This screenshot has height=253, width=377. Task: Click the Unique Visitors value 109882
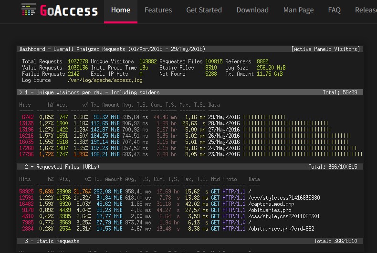(x=148, y=61)
